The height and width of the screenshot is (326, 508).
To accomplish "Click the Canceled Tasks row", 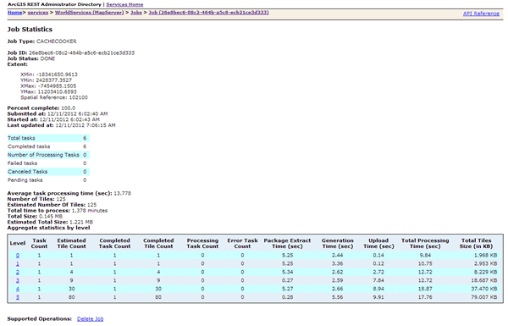I will coord(48,172).
